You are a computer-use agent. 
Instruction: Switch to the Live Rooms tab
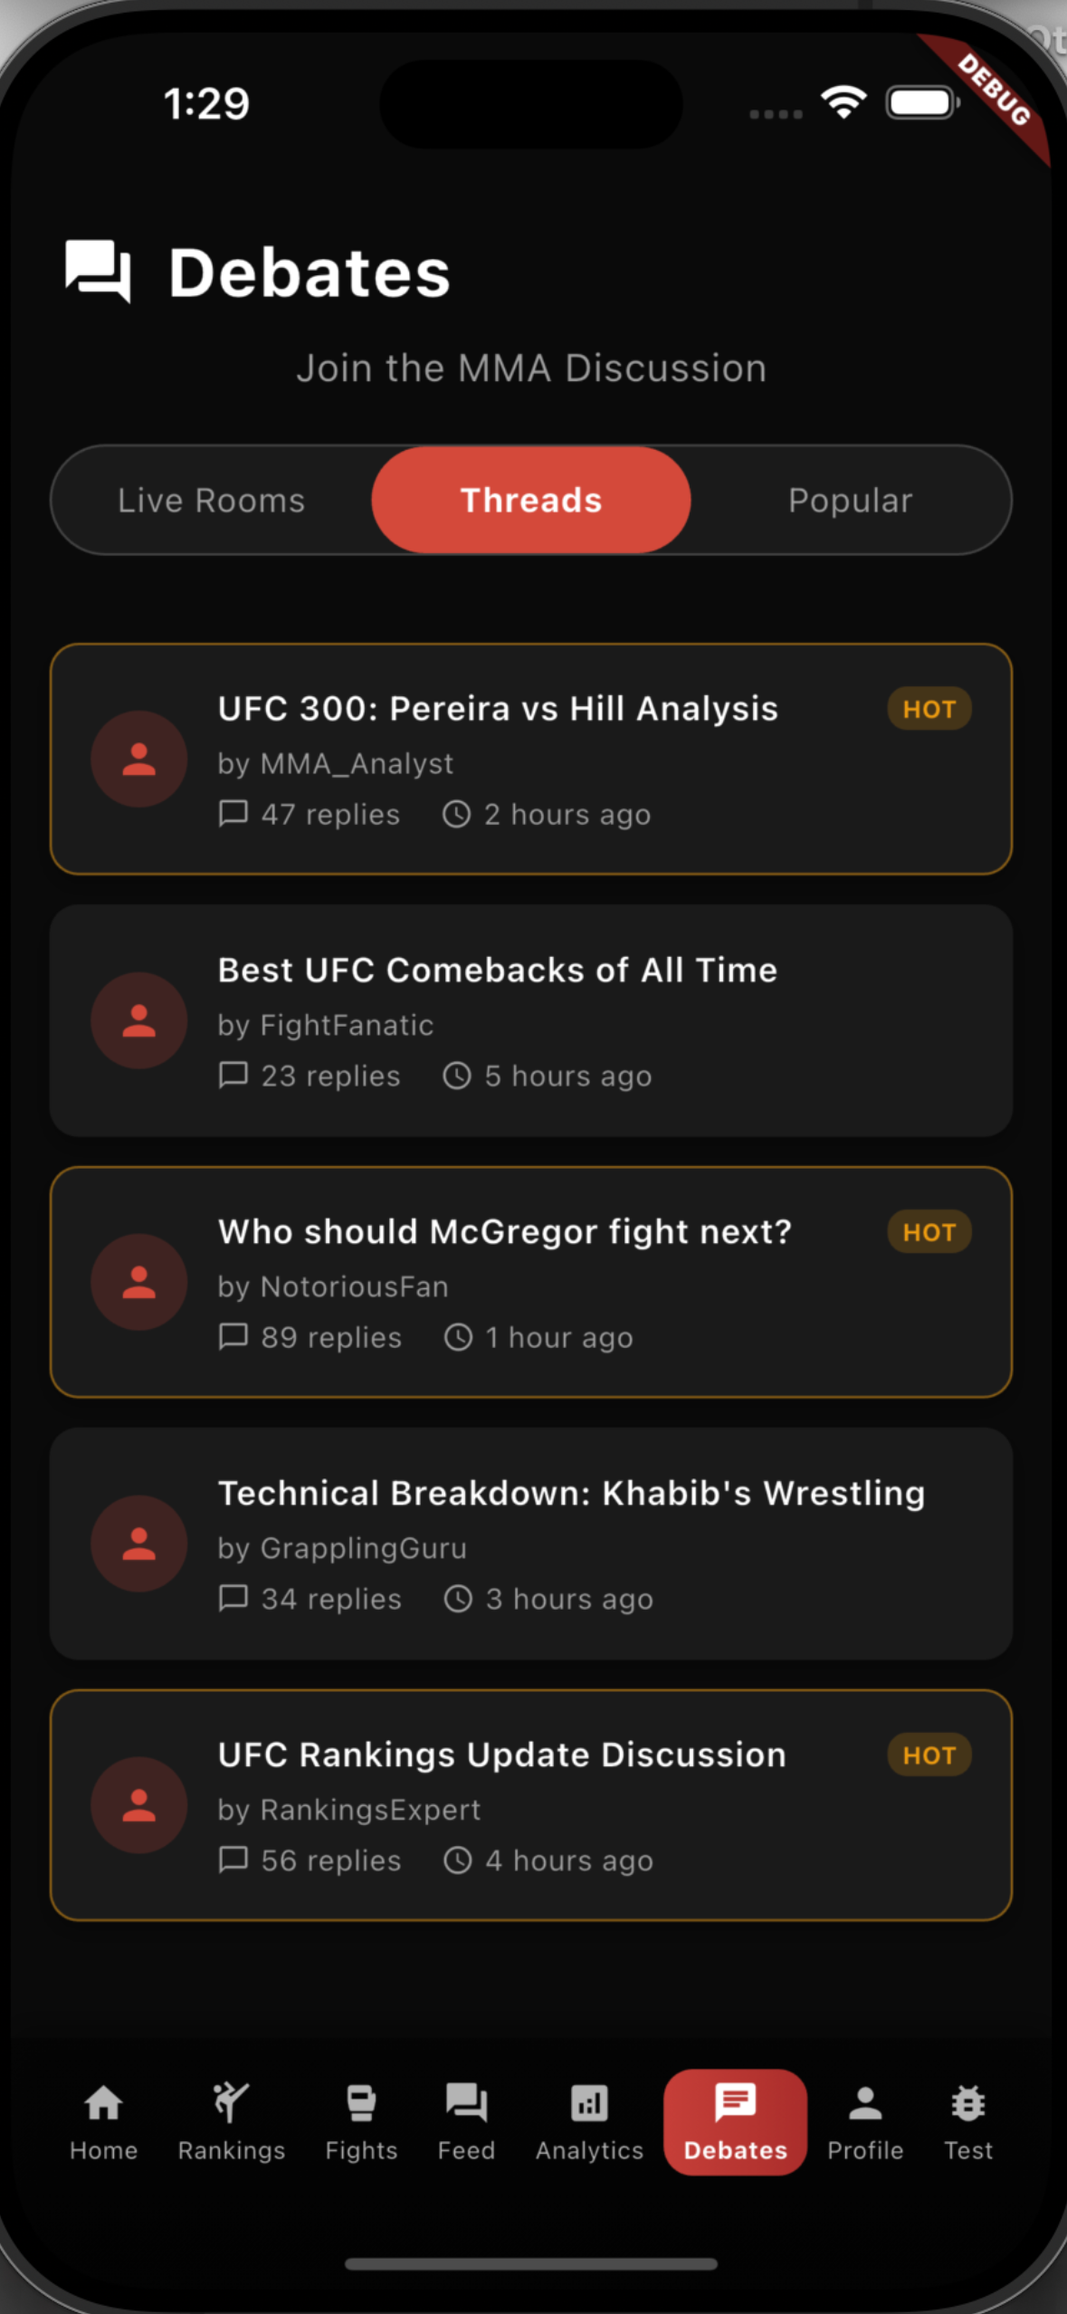[212, 501]
